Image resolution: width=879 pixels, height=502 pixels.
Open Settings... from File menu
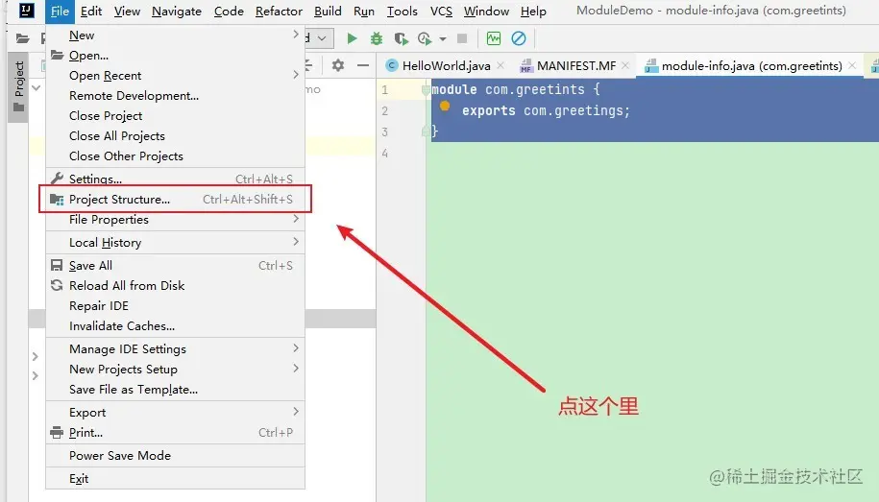[x=175, y=179]
